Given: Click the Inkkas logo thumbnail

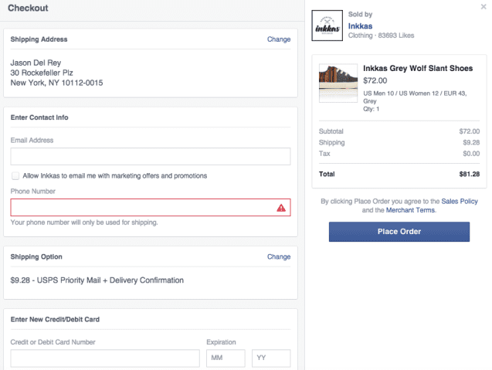Looking at the screenshot, I should point(327,25).
